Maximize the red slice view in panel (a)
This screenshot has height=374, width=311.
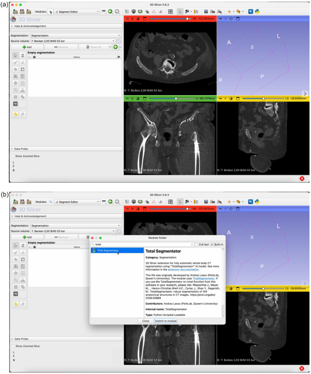(144, 19)
